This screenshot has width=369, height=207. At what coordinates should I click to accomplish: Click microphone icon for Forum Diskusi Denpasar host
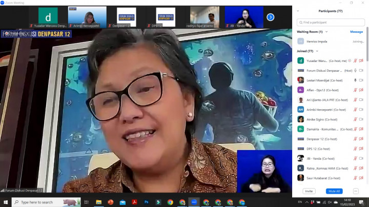(355, 71)
